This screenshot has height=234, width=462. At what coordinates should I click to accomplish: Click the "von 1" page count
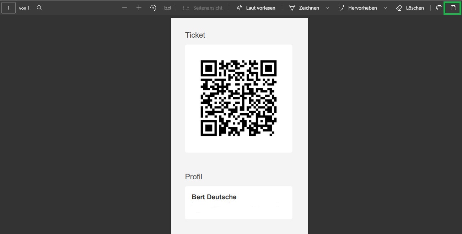click(24, 8)
